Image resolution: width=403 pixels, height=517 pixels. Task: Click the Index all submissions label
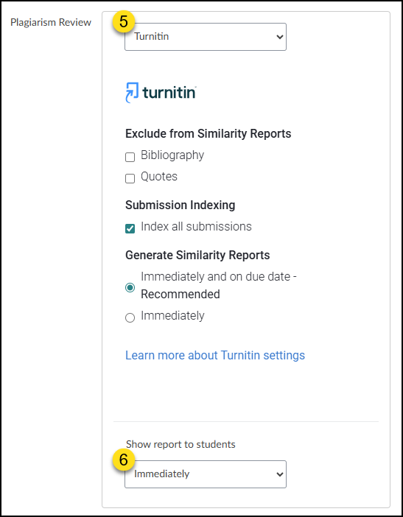pyautogui.click(x=196, y=227)
